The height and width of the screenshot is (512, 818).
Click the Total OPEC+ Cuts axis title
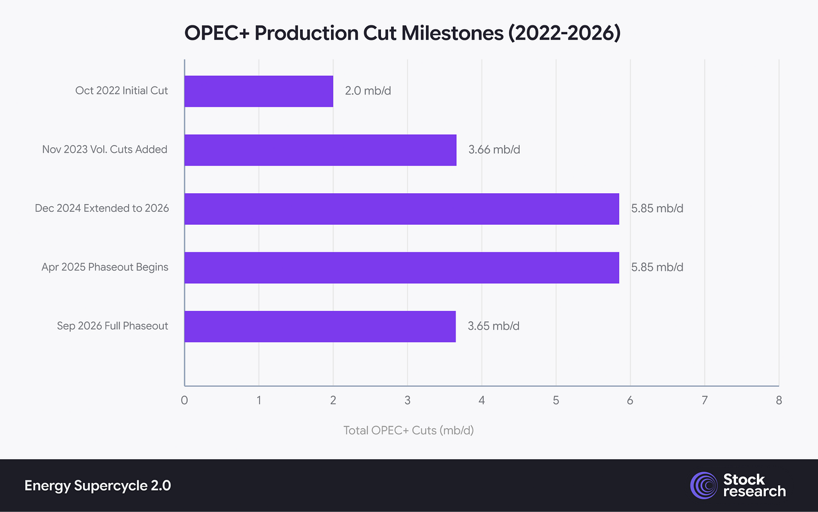pyautogui.click(x=408, y=431)
